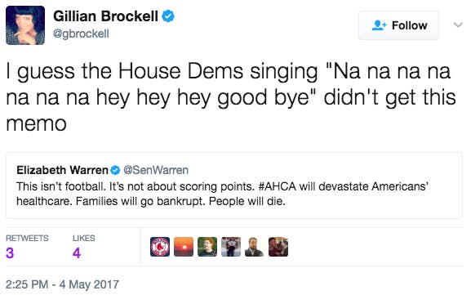471x295 pixels.
Task: Click the Elizabeth Warren name in quote
Action: (x=62, y=170)
